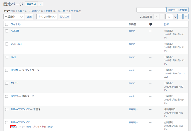This screenshot has width=191, height=131.
Task: Click 編集 link under PRIVACY POLICY
Action: pyautogui.click(x=13, y=127)
